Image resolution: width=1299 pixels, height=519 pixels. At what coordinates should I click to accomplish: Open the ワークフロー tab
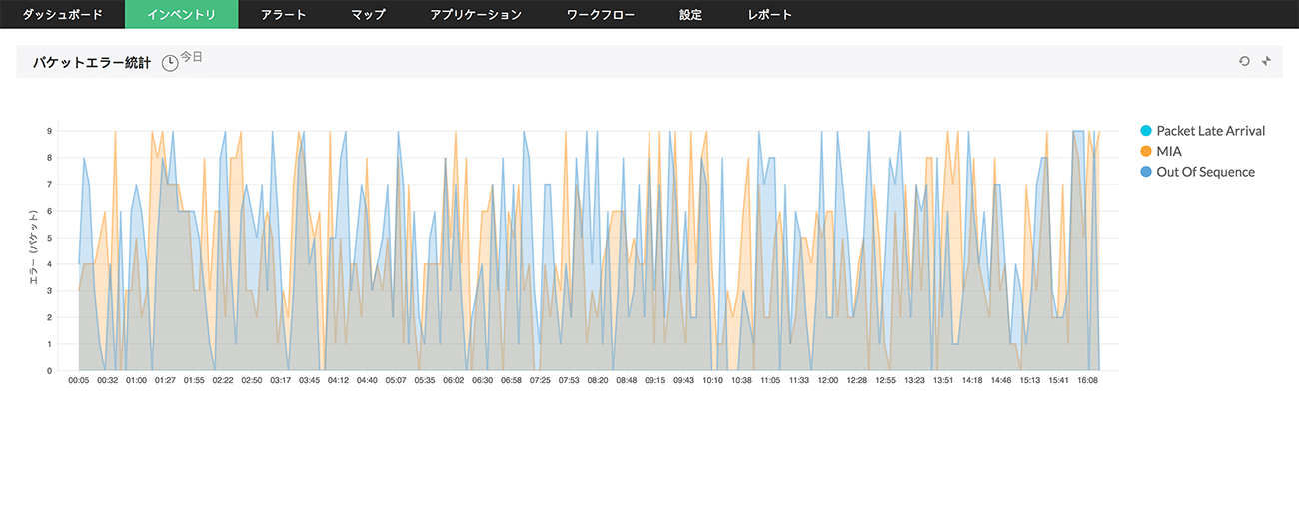coord(600,14)
